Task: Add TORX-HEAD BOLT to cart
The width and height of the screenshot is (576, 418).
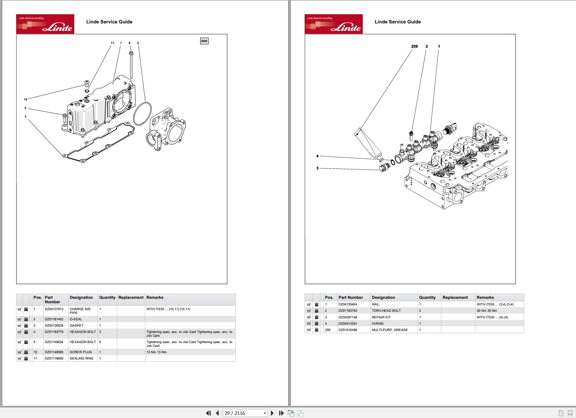Action: (x=309, y=311)
